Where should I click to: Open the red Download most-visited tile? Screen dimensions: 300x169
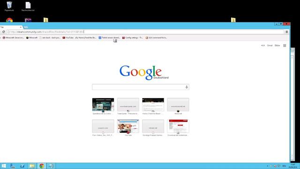pos(178,128)
